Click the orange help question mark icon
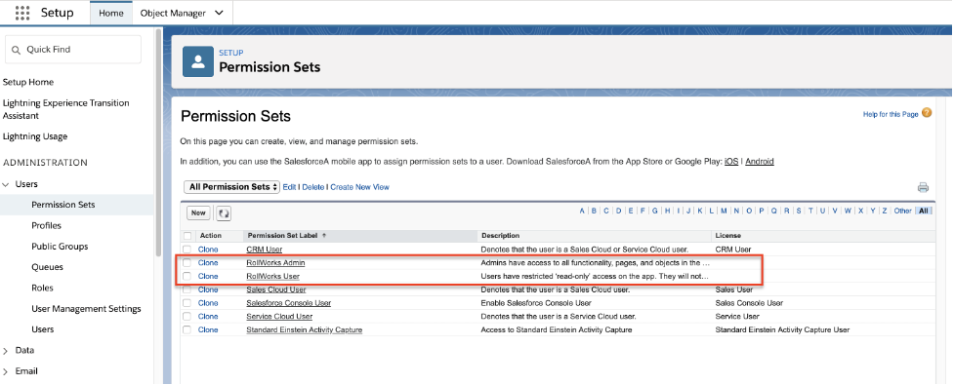 927,113
